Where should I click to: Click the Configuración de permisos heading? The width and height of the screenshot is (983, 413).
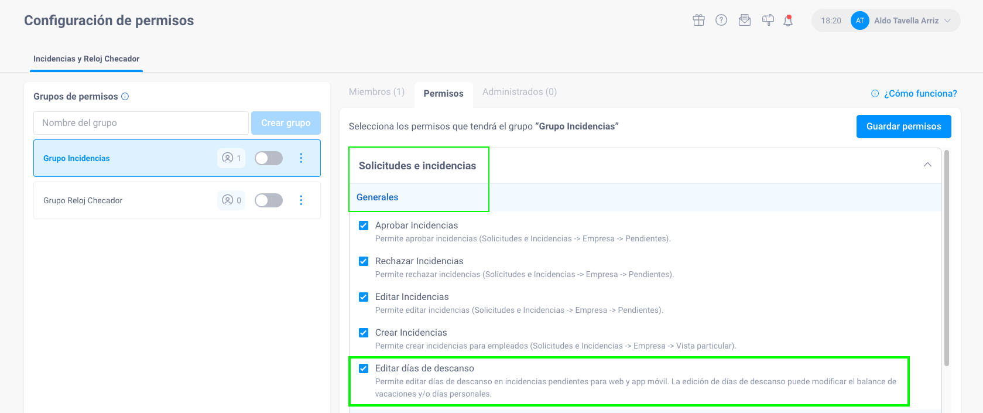109,21
